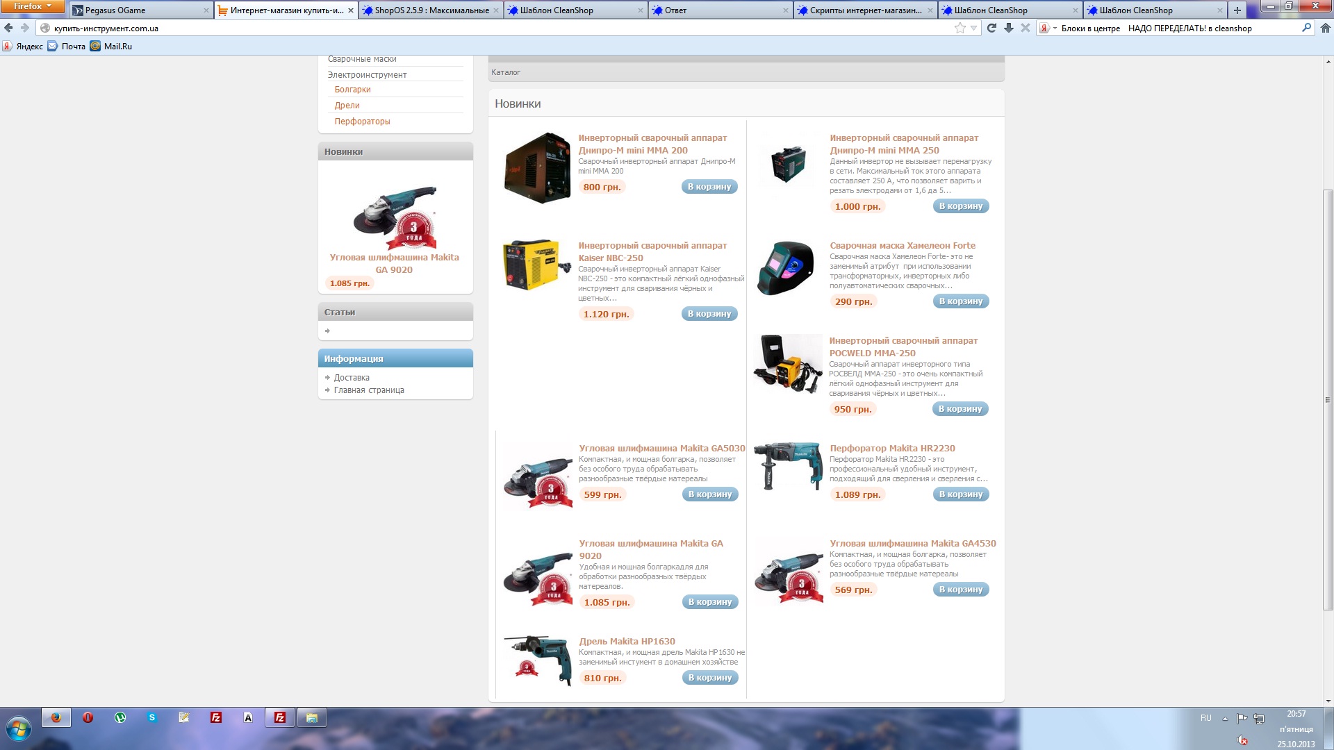The height and width of the screenshot is (750, 1334).
Task: Click the browser Back arrow
Action: 8,28
